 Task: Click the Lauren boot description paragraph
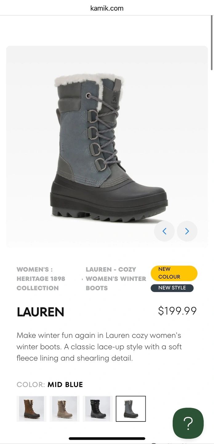tap(99, 347)
